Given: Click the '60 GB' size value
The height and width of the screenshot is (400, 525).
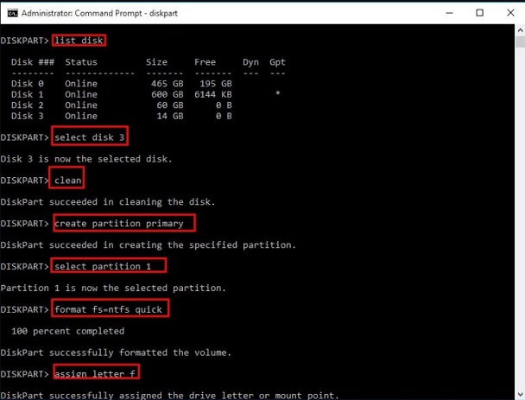Looking at the screenshot, I should 170,105.
